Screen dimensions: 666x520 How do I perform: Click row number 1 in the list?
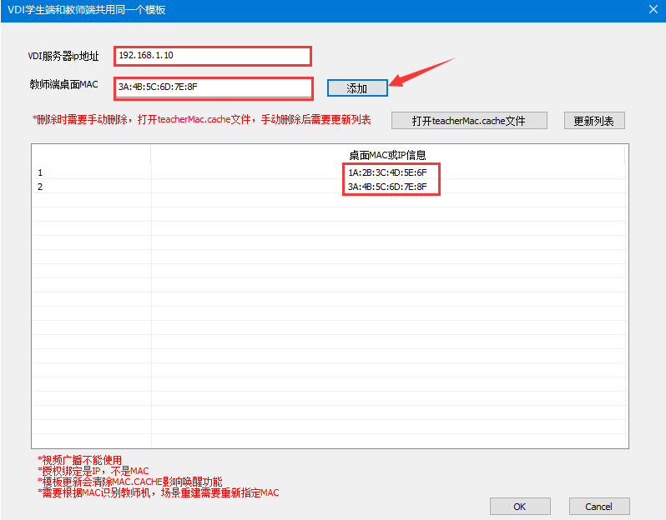[40, 172]
